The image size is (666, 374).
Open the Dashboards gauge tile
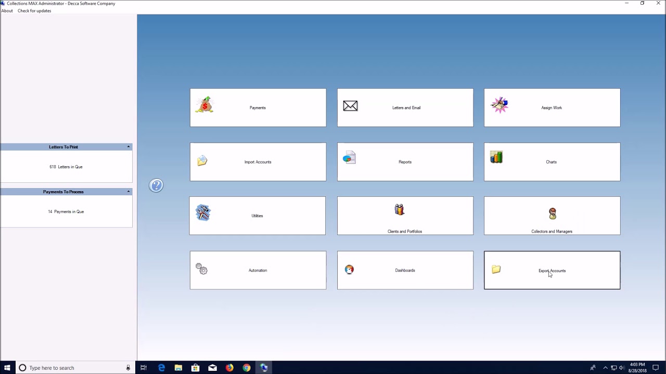(405, 270)
